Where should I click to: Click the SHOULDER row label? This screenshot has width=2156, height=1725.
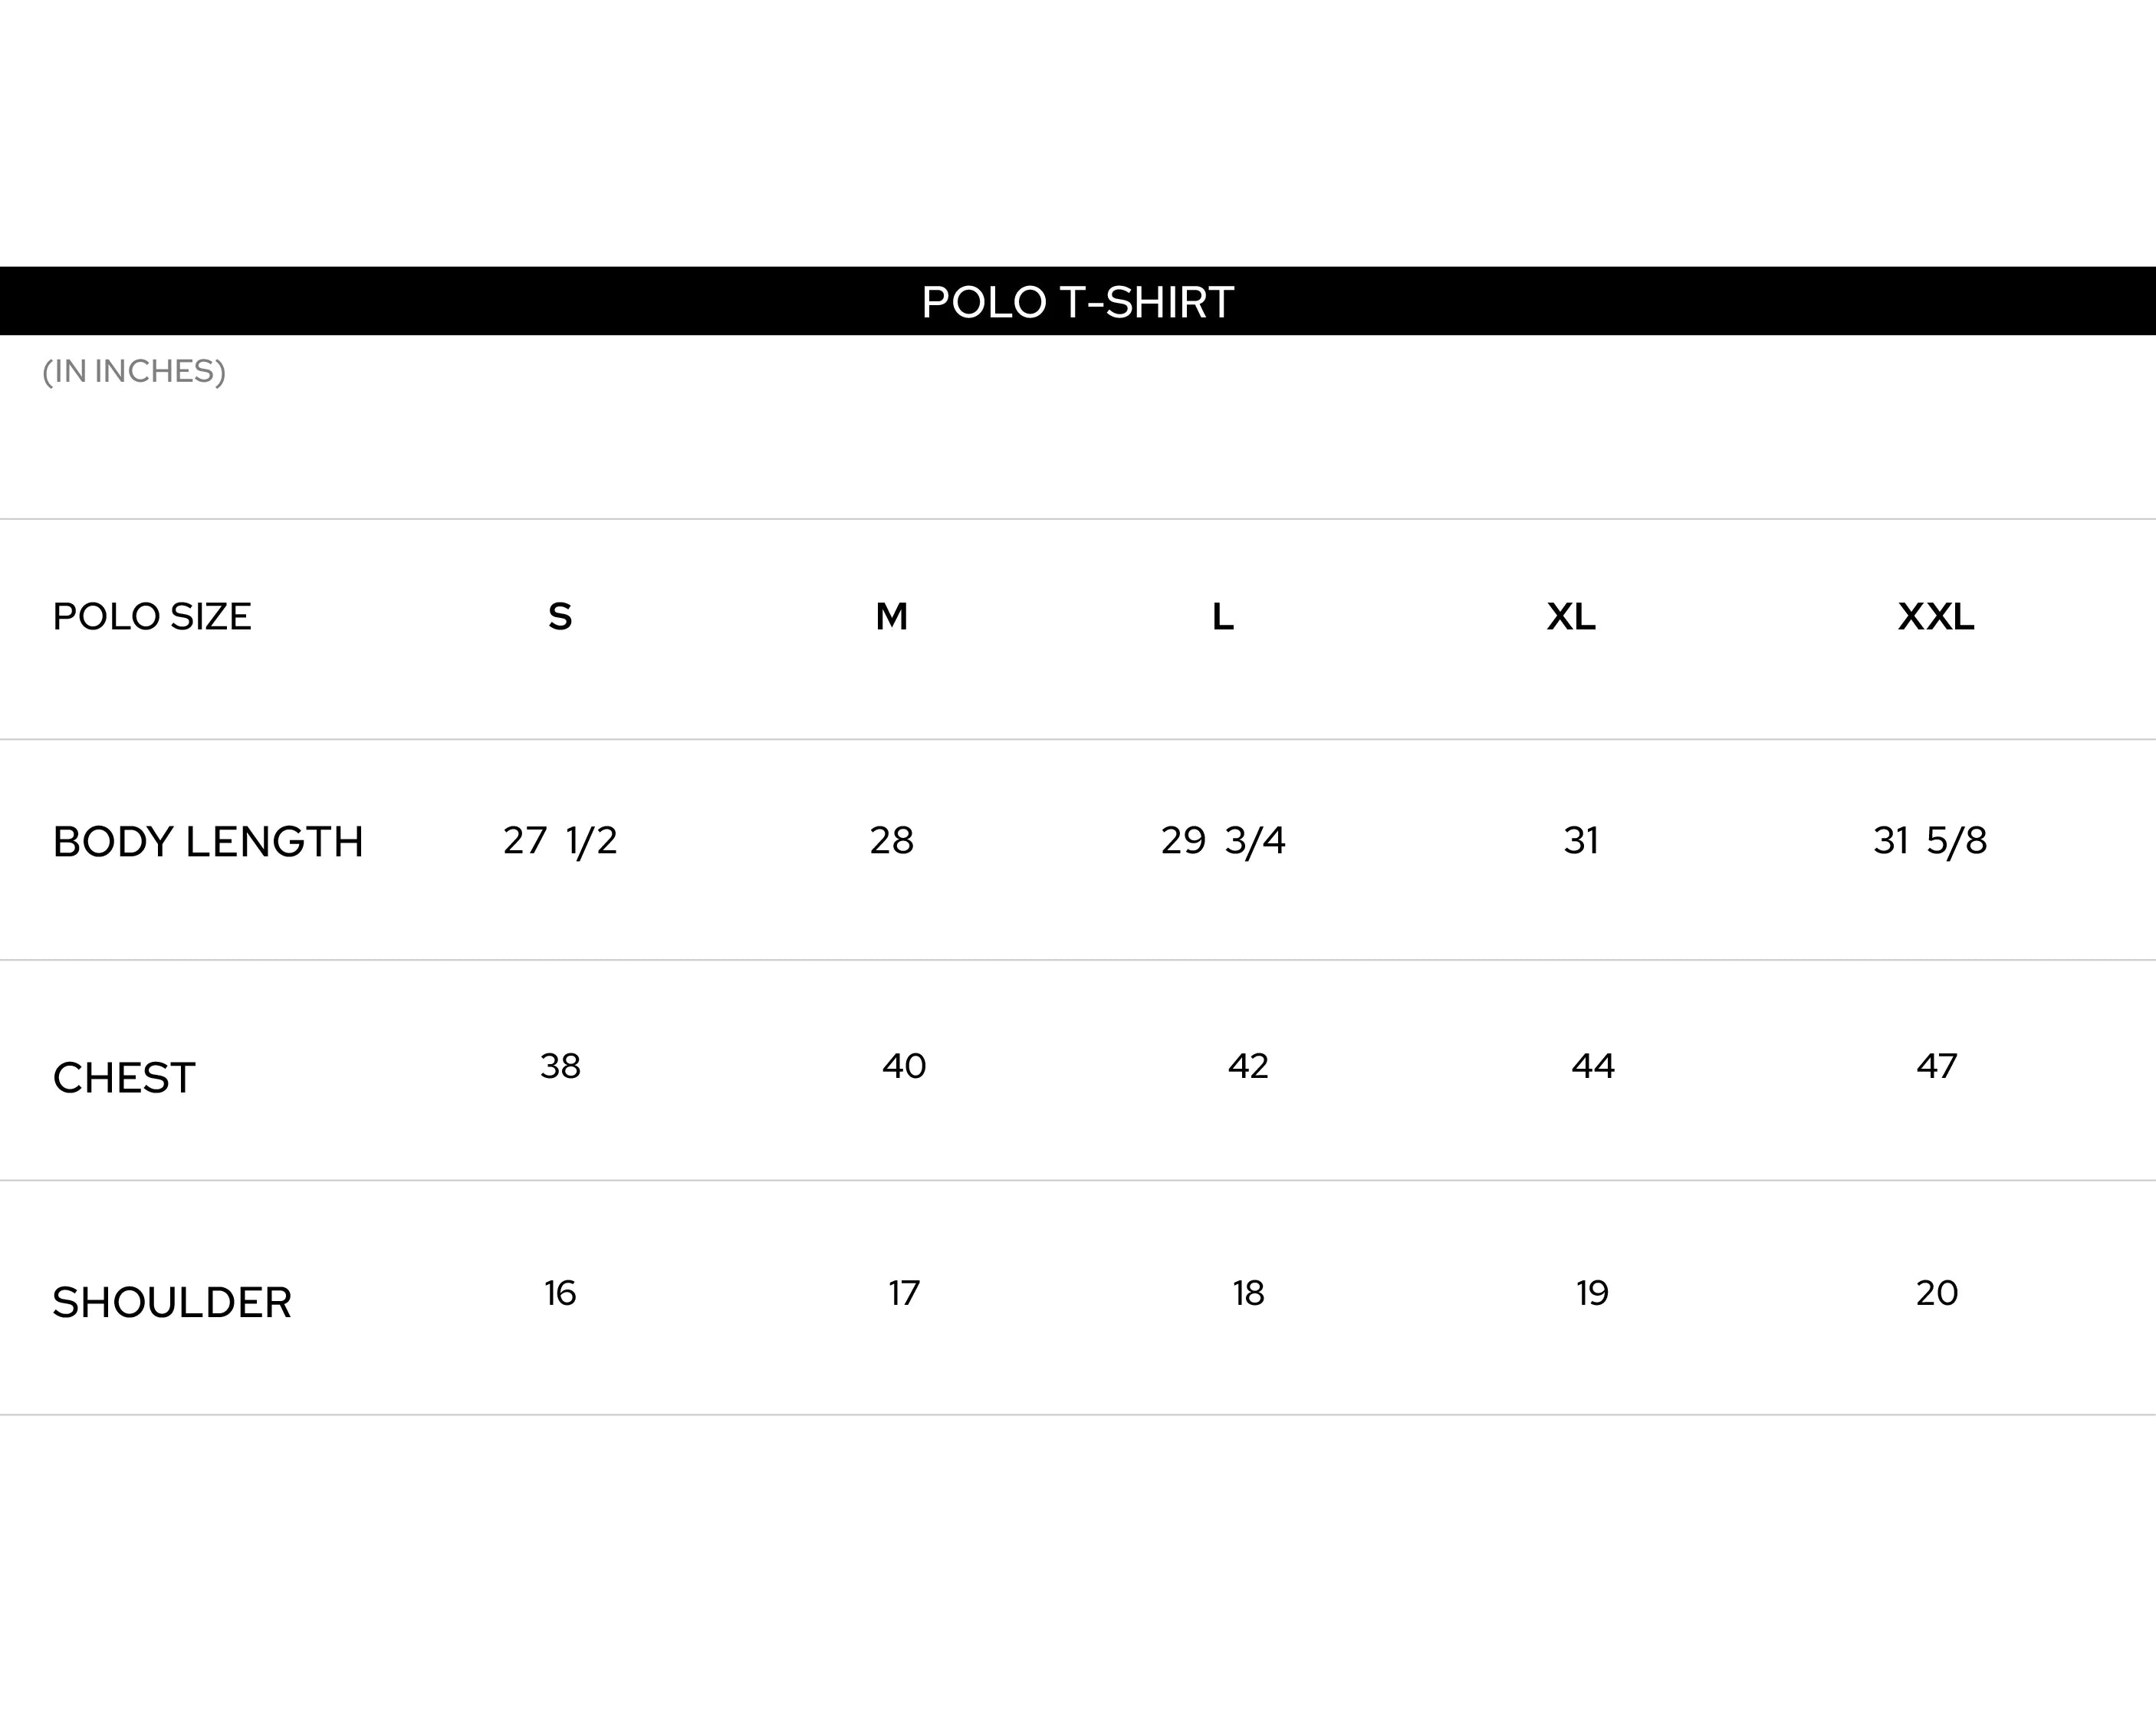172,1302
